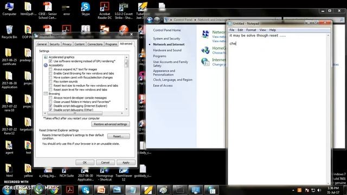Viewport: 347px width, 195px height.
Task: Select the 2017-07-22 rana 10 folder
Action: pyautogui.click(x=9, y=103)
